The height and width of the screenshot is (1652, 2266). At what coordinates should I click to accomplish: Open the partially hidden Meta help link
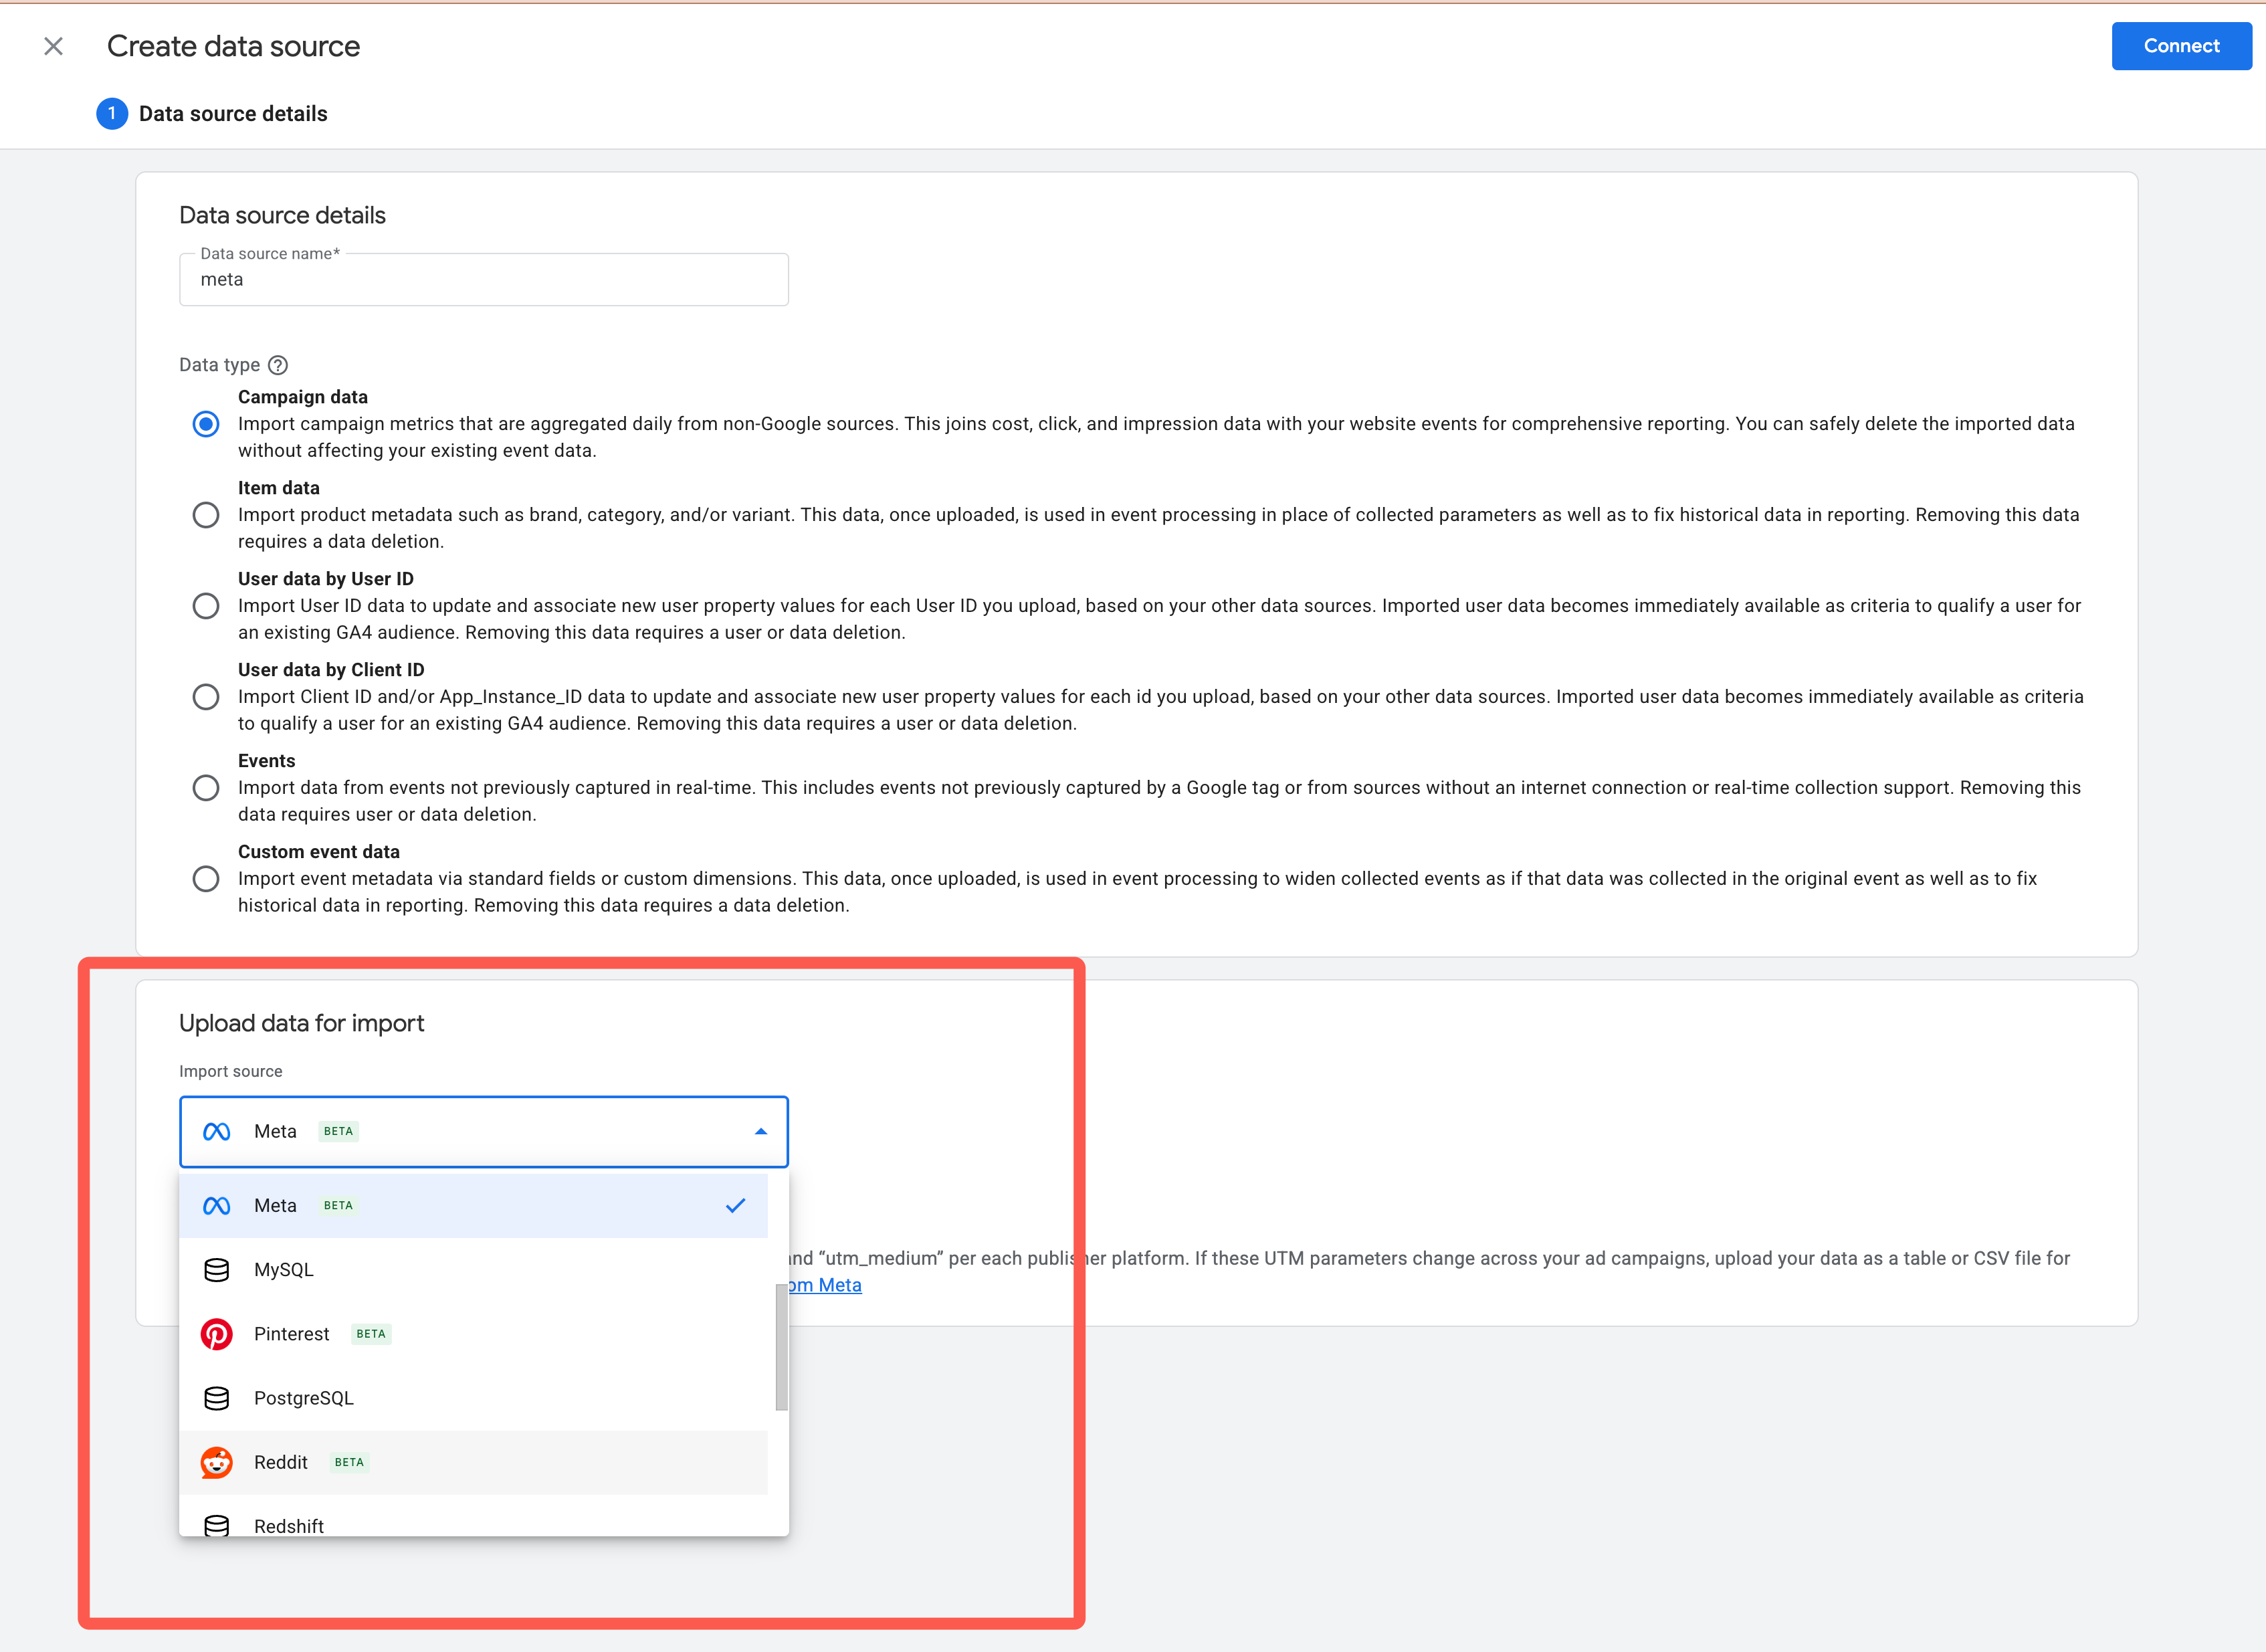tap(825, 1285)
